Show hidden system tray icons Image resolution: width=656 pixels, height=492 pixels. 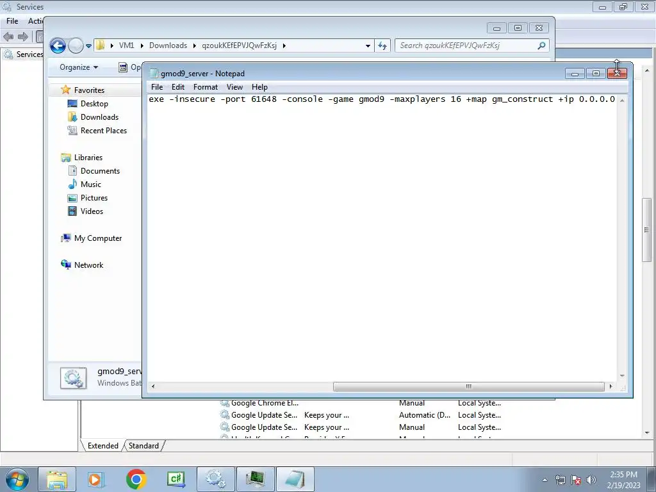pos(545,480)
